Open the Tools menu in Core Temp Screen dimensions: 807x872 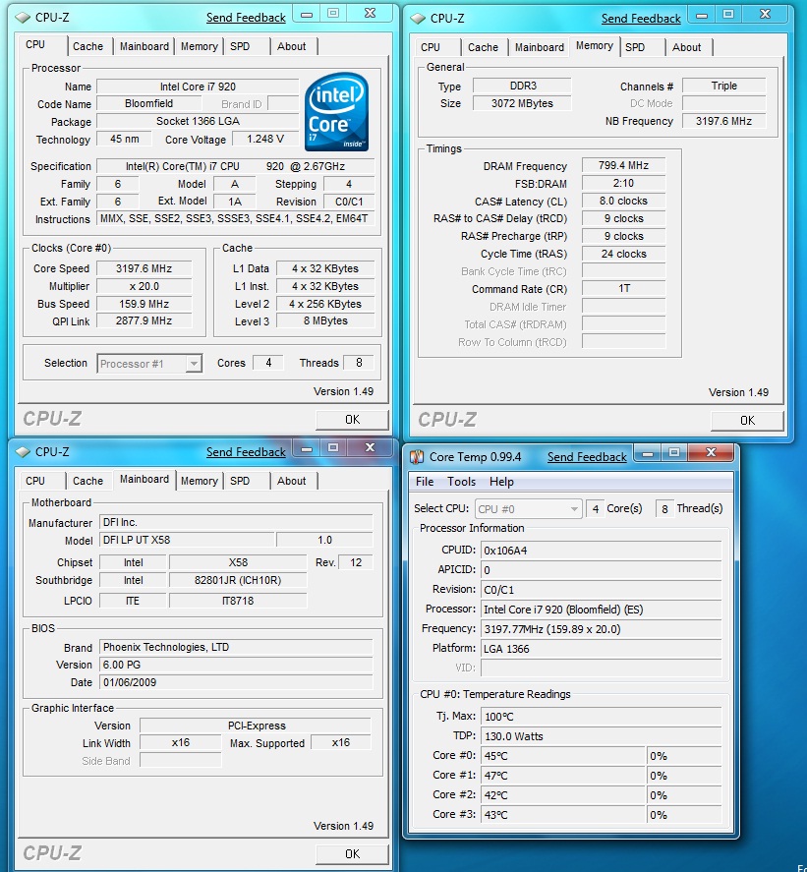click(x=461, y=482)
